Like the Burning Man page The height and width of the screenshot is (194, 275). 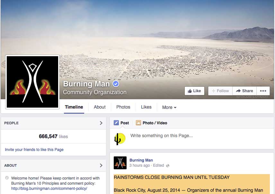[194, 91]
